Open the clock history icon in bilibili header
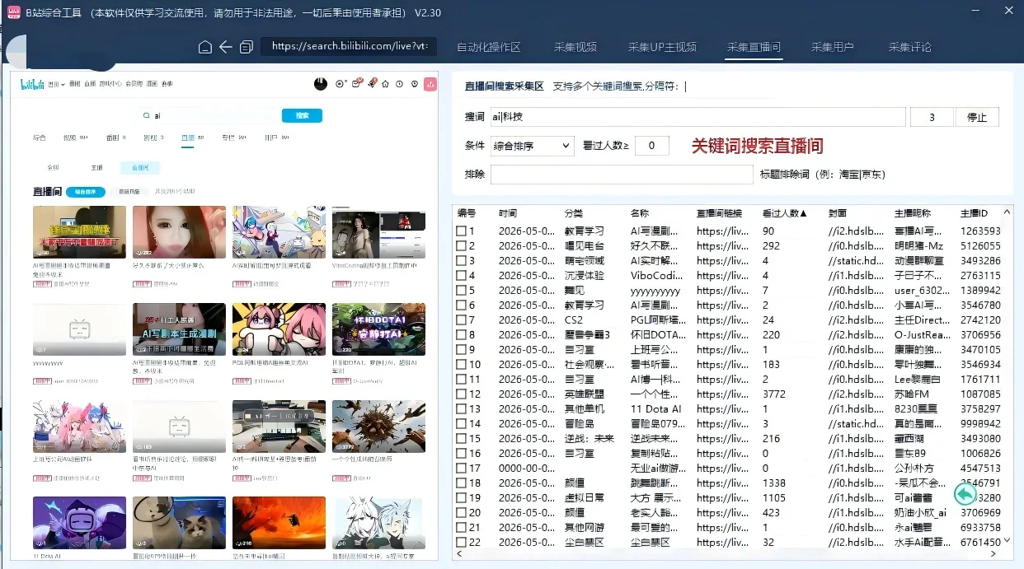1024x569 pixels. (x=399, y=84)
